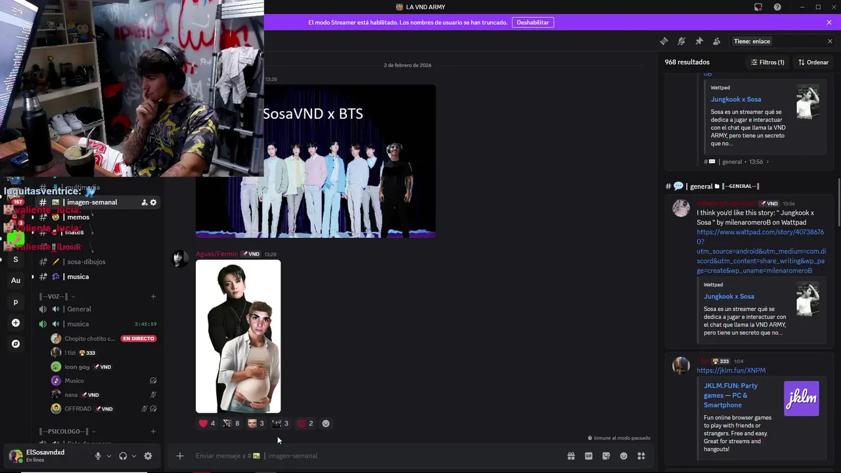Open Discover servers compass icon
The image size is (841, 473).
(16, 344)
